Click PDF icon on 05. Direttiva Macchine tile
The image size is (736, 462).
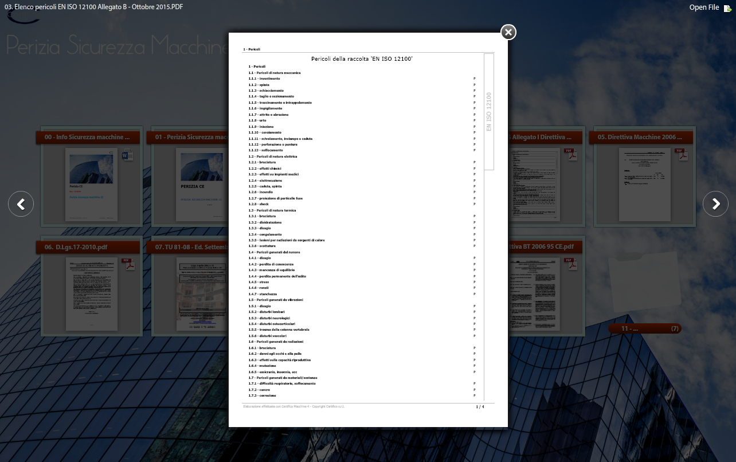681,155
